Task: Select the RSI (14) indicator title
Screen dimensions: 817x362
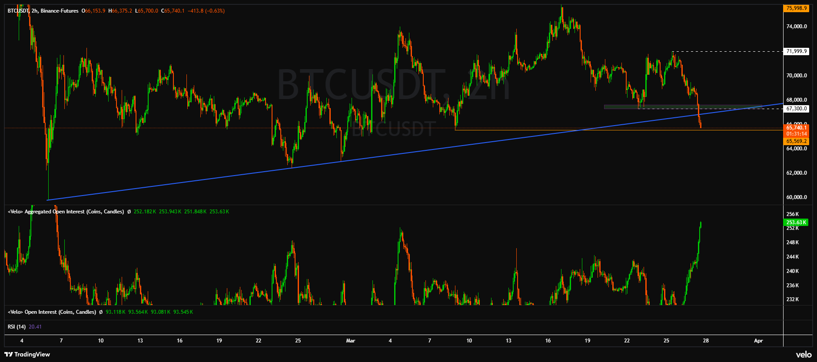Action: pyautogui.click(x=17, y=327)
